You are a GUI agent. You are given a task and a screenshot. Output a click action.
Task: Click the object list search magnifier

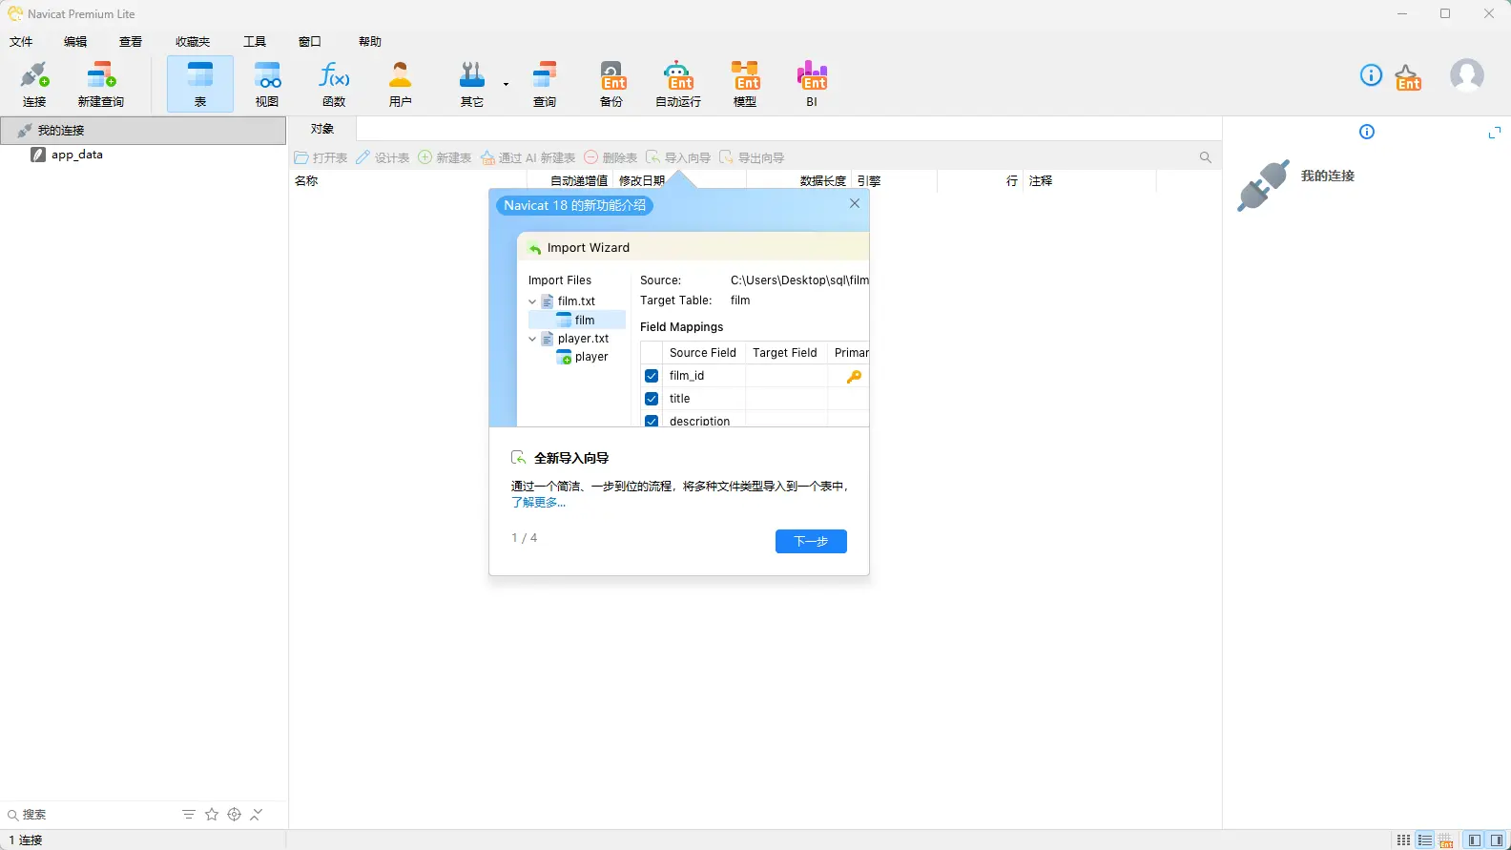point(1206,157)
